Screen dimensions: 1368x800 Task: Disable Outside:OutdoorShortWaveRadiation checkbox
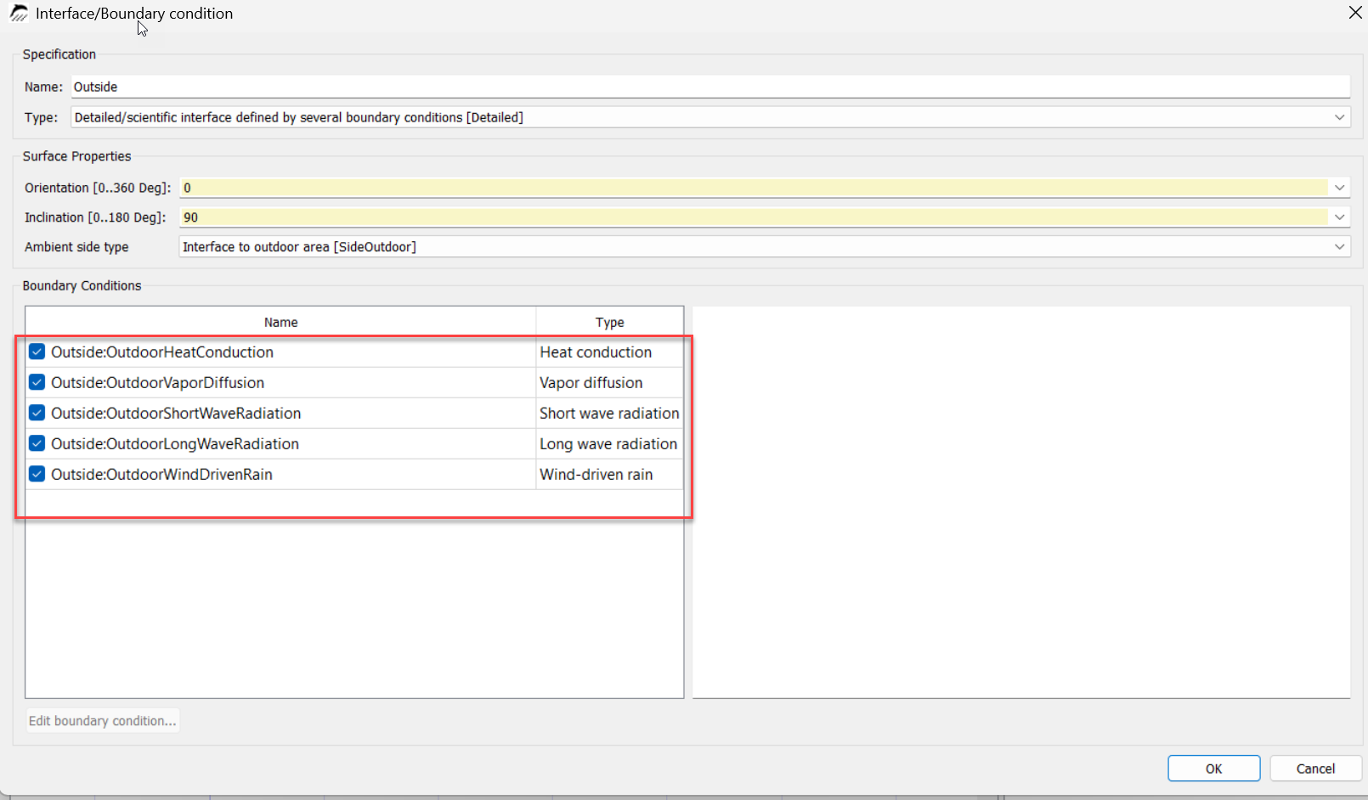[x=37, y=413]
